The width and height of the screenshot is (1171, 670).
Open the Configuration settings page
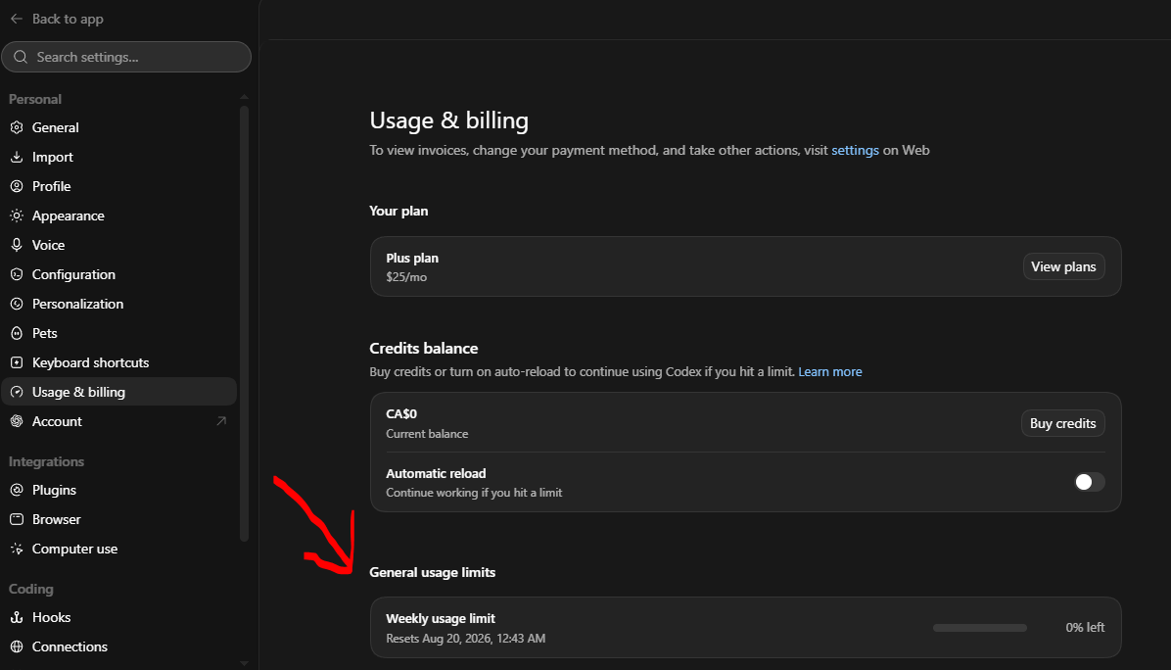tap(119, 274)
